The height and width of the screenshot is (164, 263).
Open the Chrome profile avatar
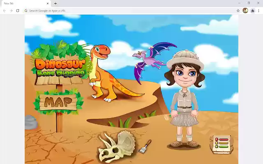point(245,11)
